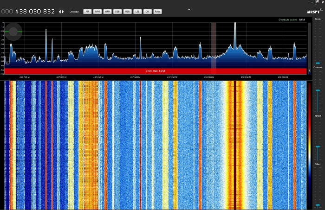325x210 pixels.
Task: Select the AM detector mode
Action: (87, 12)
